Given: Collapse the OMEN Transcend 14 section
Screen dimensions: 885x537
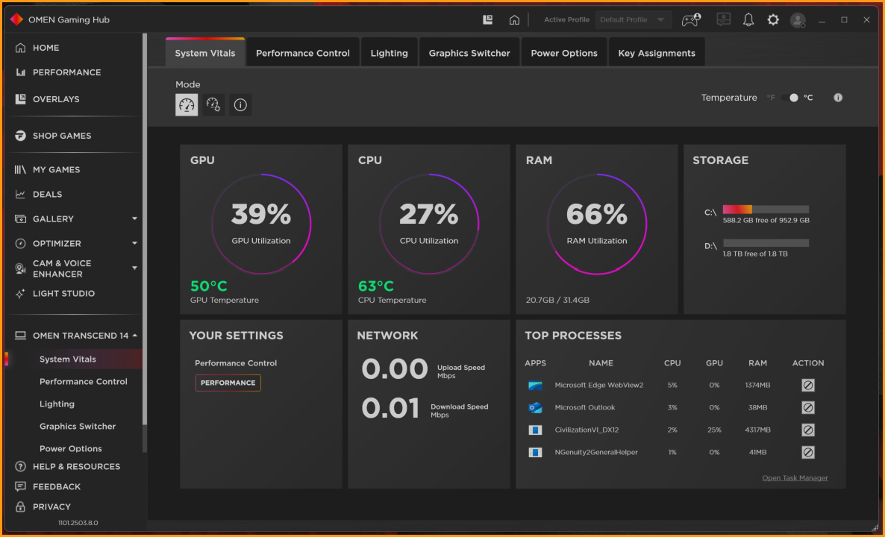Looking at the screenshot, I should coord(135,336).
